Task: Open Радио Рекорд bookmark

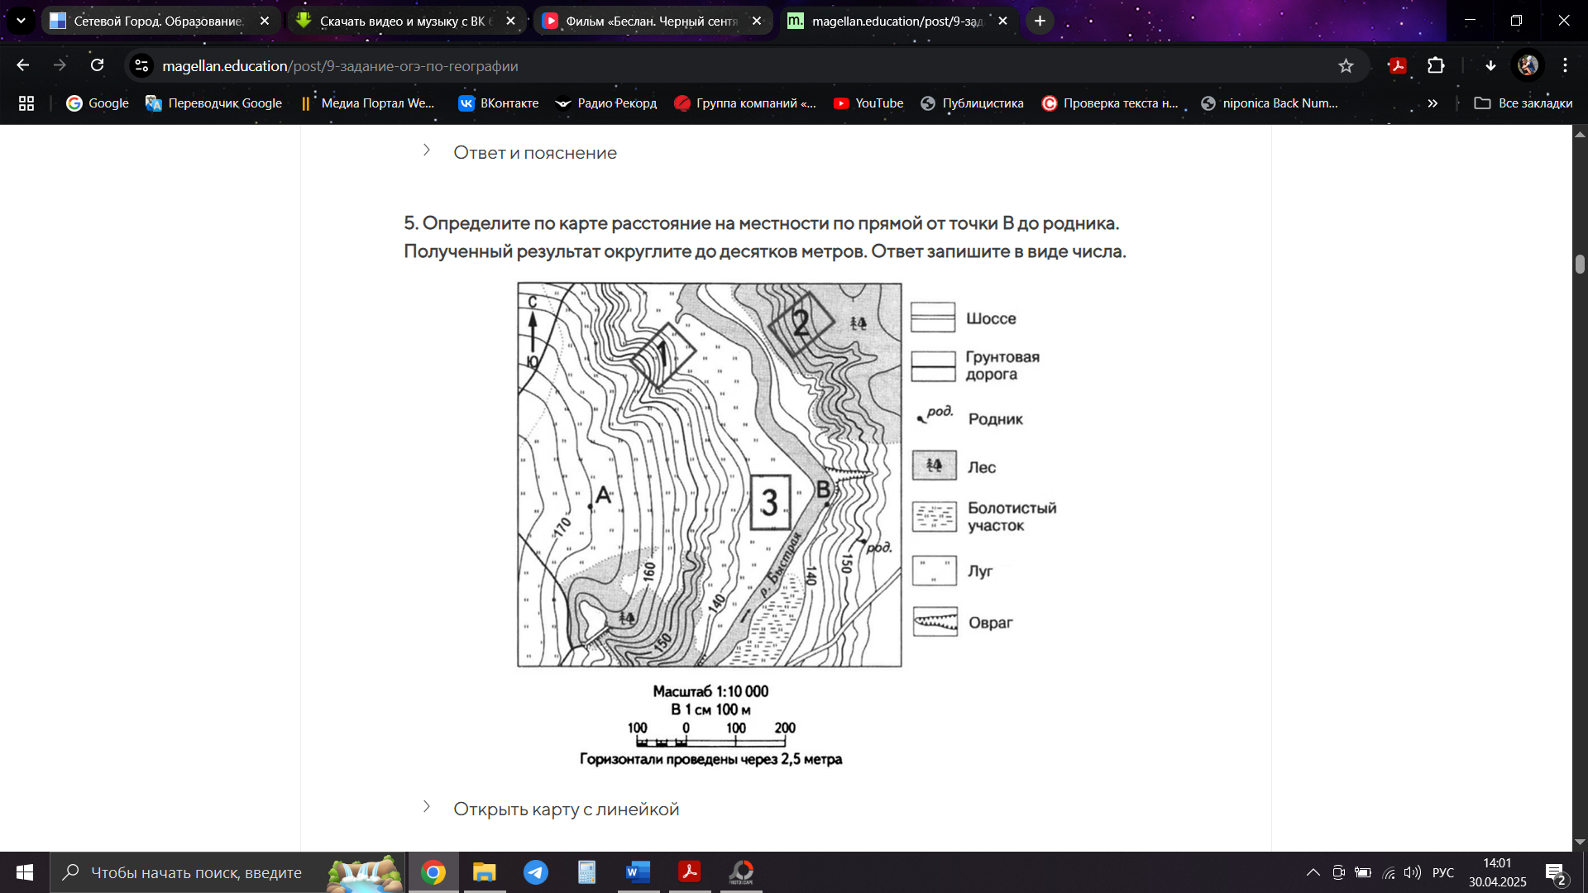Action: point(606,103)
